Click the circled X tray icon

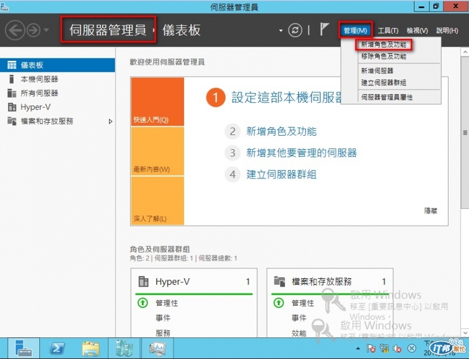tap(412, 348)
